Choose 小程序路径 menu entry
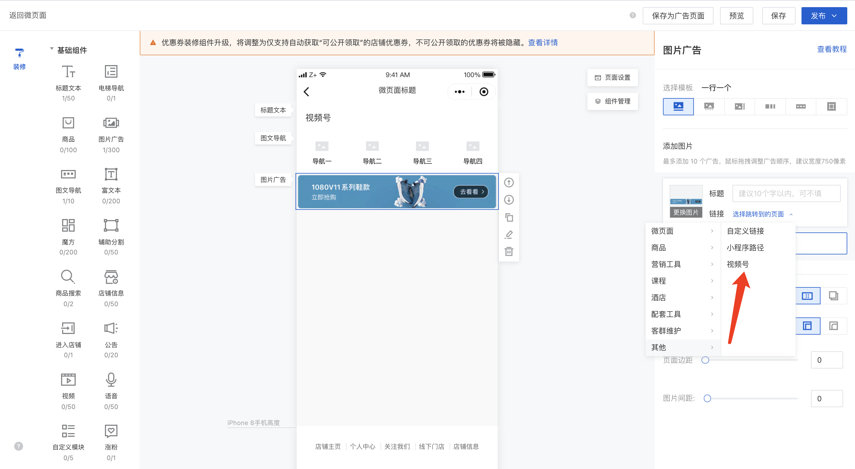Viewport: 855px width, 469px height. click(x=745, y=248)
